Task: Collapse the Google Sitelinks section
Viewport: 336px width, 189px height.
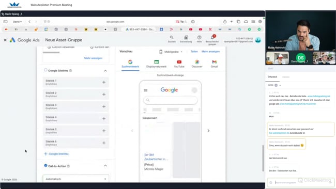Action: [105, 71]
